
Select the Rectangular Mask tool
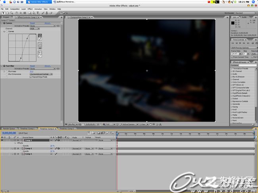coord(30,13)
